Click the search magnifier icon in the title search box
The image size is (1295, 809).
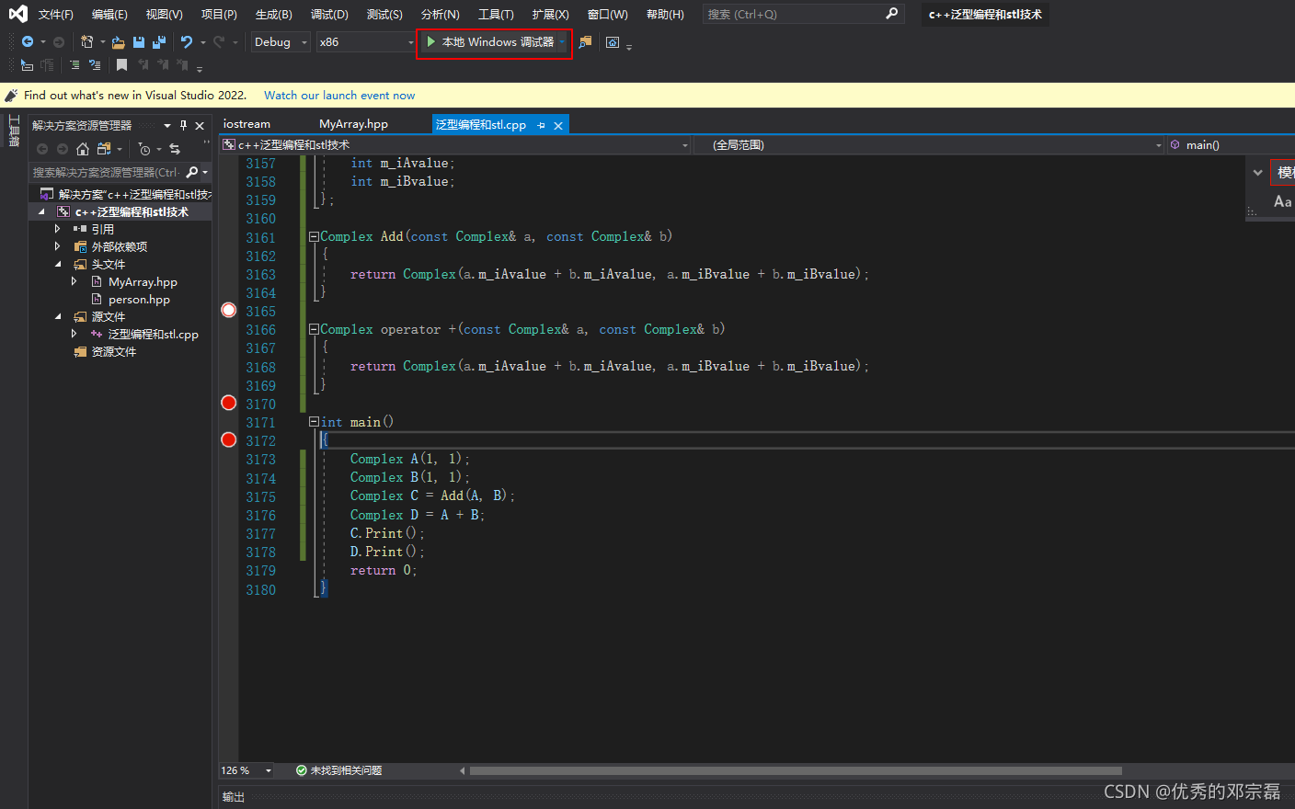tap(891, 14)
